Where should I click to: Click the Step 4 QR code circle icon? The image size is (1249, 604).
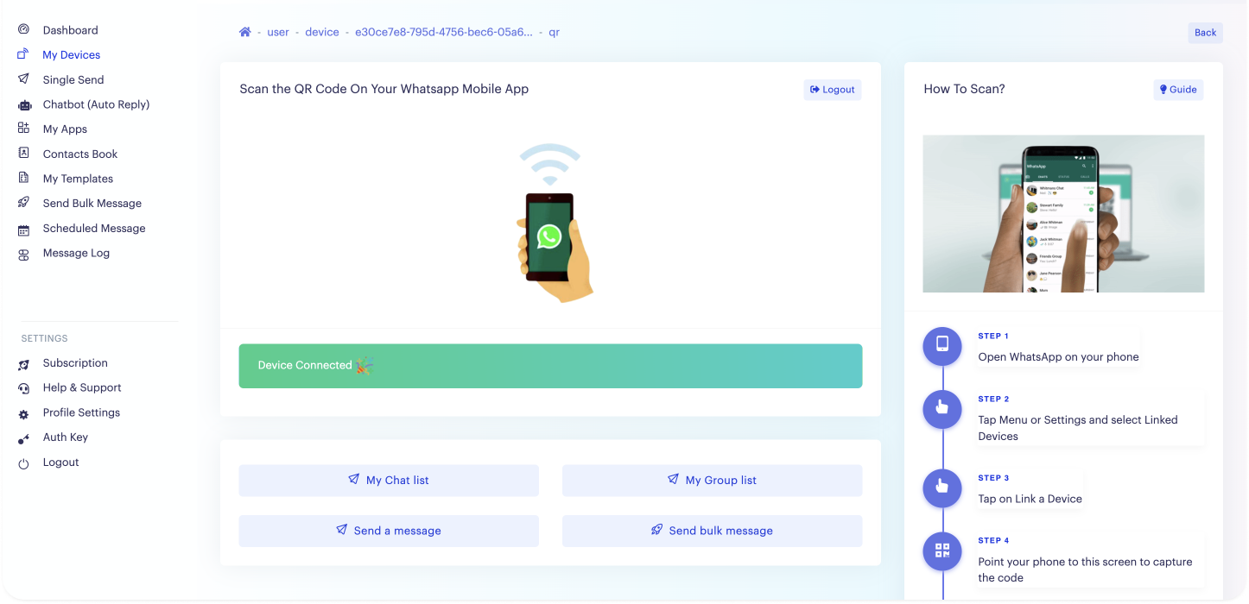[942, 550]
